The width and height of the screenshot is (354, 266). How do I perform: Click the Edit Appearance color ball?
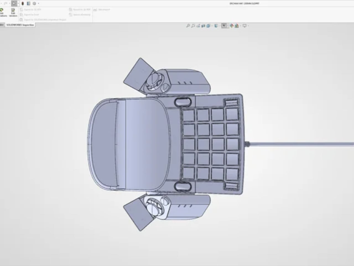coord(232,26)
